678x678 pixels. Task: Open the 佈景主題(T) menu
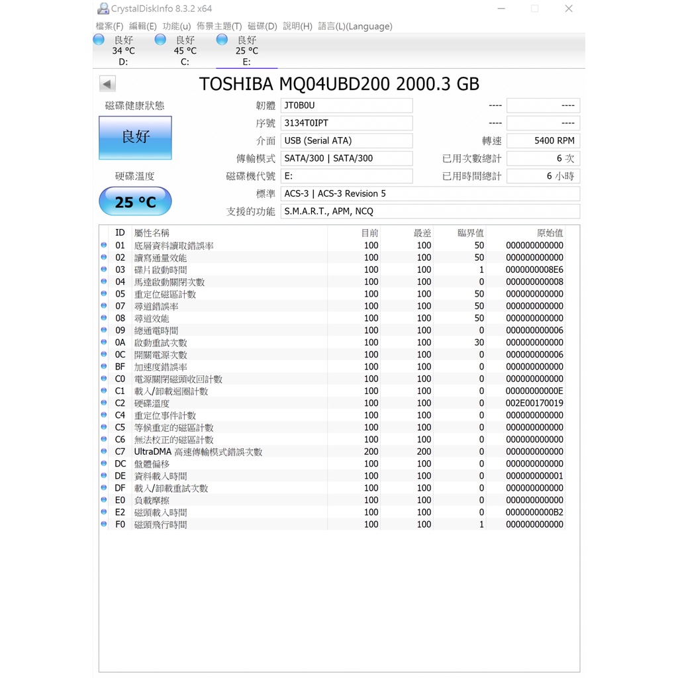[219, 26]
